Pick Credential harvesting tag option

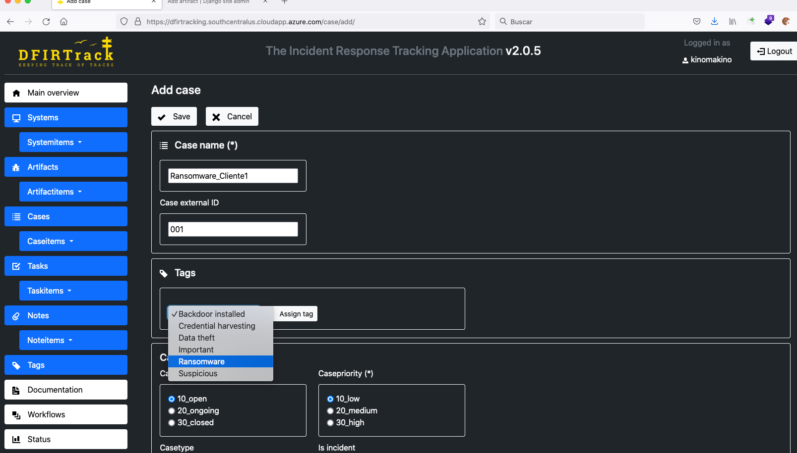(x=217, y=326)
